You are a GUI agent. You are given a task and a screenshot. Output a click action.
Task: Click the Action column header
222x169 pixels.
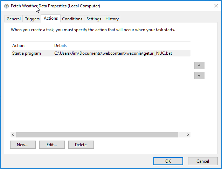point(31,46)
